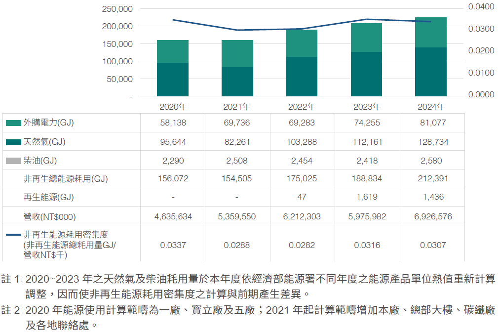Viewport: 498px width, 334px height.
Task: Select the dark 天然氣 bar segment for 2024年
Action: (430, 72)
